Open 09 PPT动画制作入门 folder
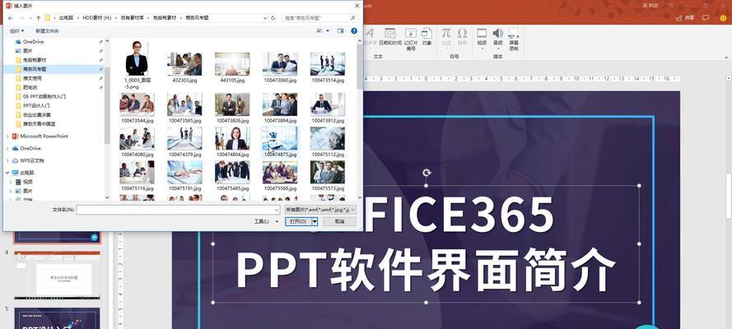Screen dimensions: 732x329 pyautogui.click(x=44, y=96)
